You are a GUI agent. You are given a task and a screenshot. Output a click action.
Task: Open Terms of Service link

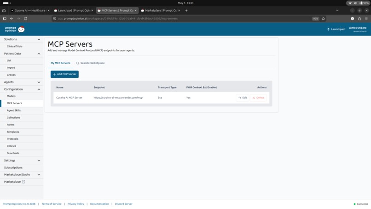(x=52, y=204)
